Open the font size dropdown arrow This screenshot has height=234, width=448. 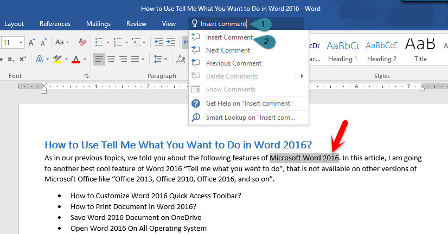21,42
